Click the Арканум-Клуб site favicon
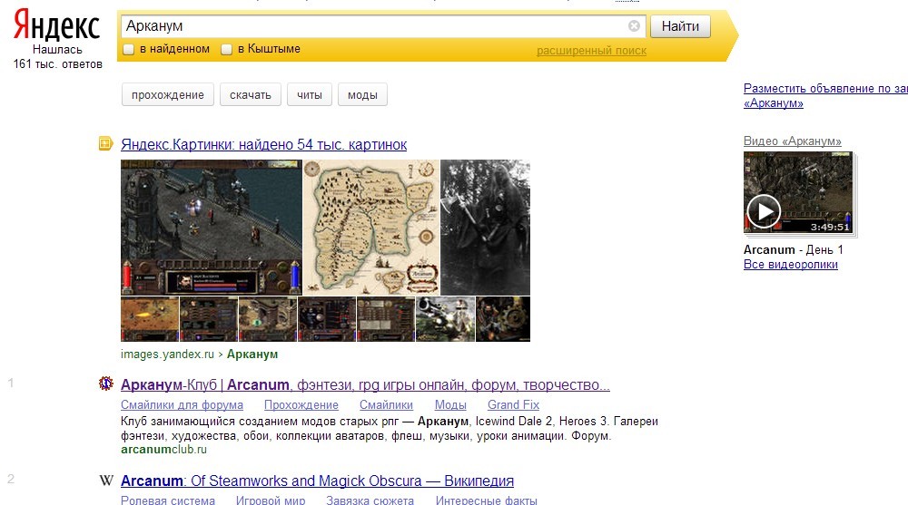 106,383
